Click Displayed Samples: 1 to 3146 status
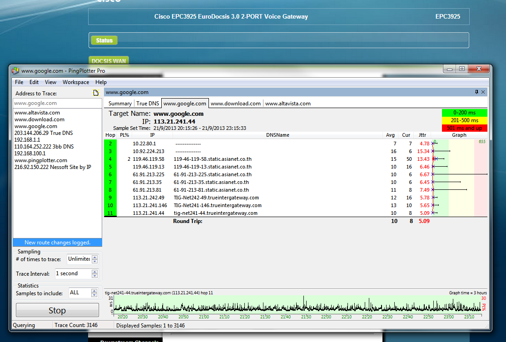 point(150,326)
